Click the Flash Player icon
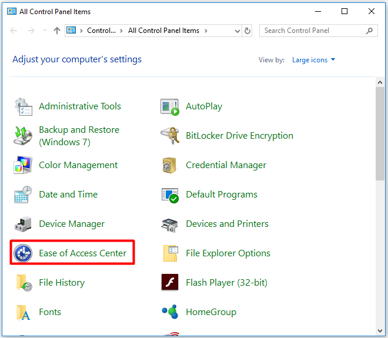Screen dimensions: 388x338 [x=170, y=282]
